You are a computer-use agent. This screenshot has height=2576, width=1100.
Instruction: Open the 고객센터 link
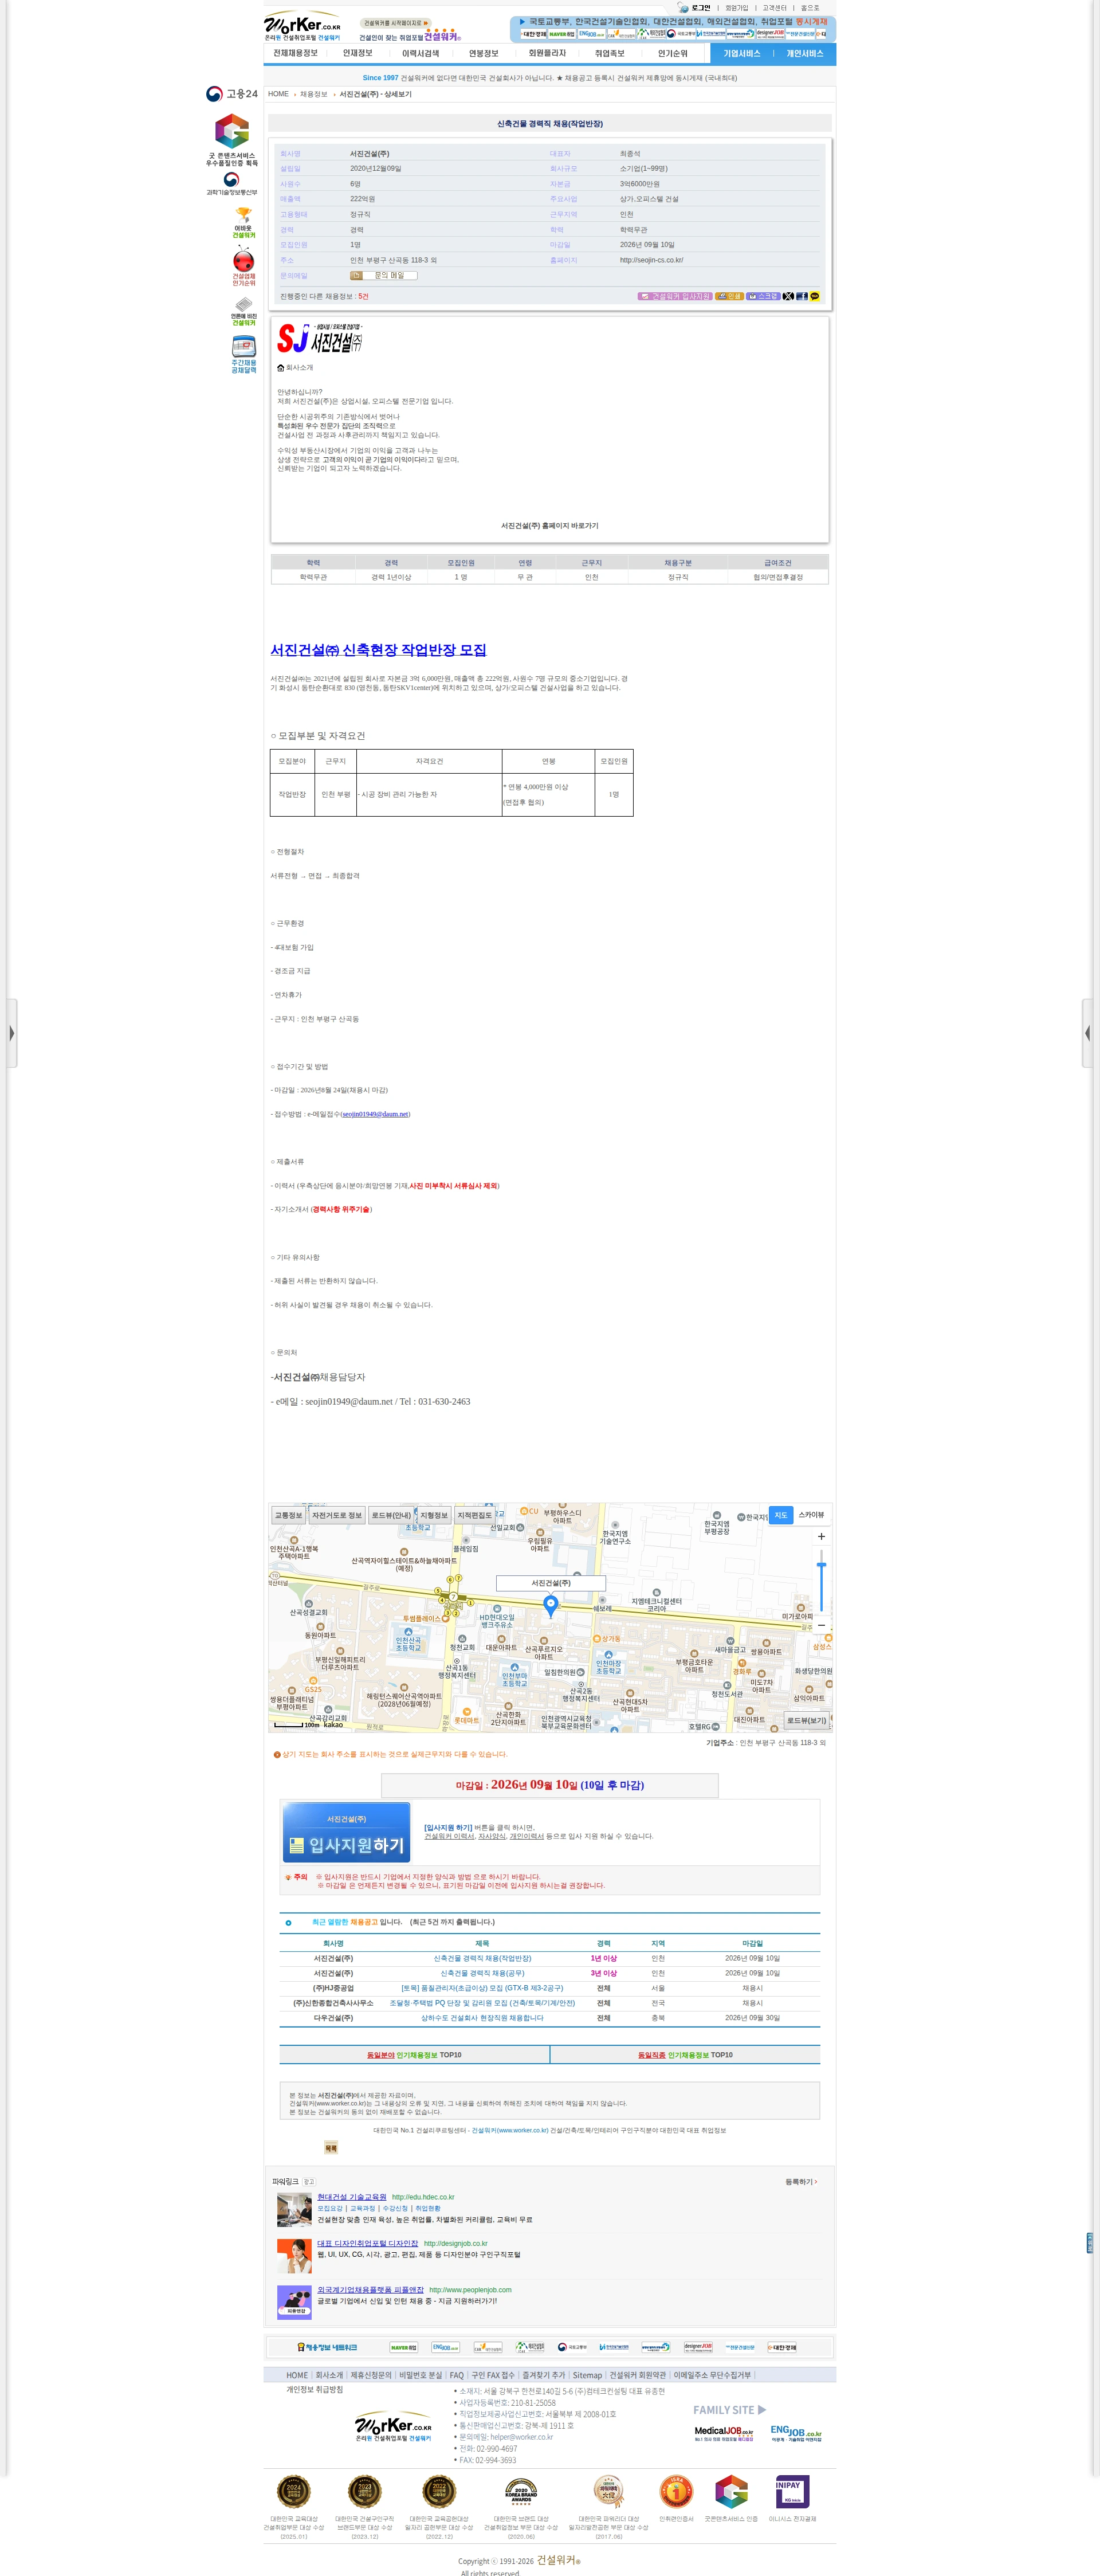click(x=774, y=8)
